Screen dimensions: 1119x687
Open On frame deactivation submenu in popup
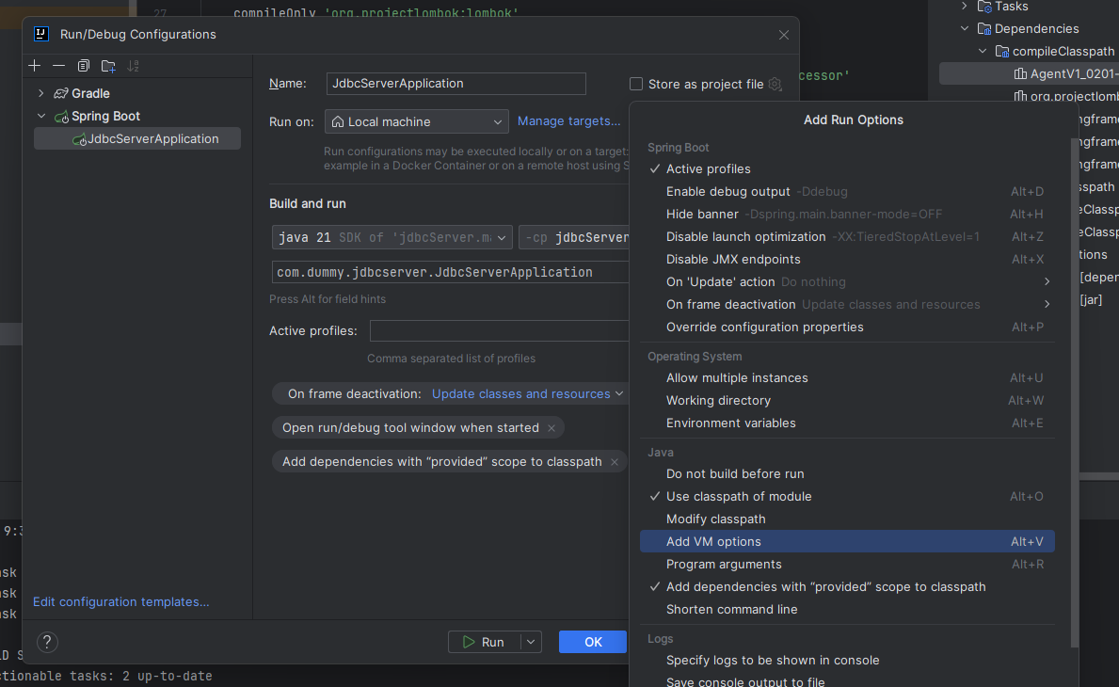pos(847,305)
